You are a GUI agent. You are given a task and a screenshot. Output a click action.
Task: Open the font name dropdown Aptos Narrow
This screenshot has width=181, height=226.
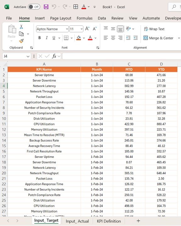67,29
